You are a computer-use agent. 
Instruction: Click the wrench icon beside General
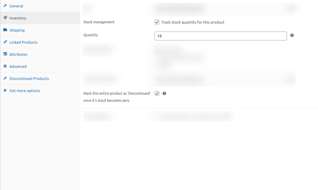pos(5,6)
